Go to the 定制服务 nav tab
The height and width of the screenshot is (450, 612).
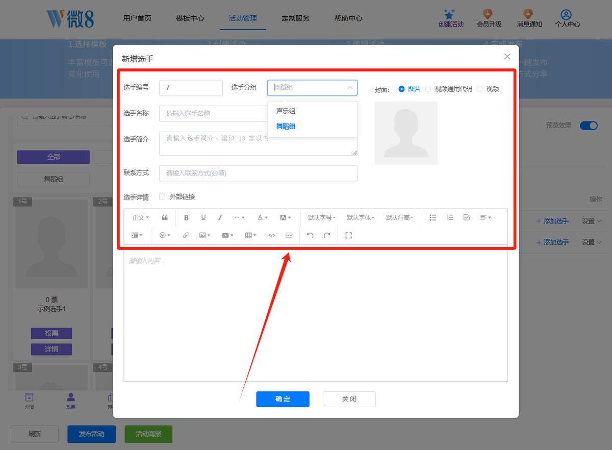(x=295, y=18)
